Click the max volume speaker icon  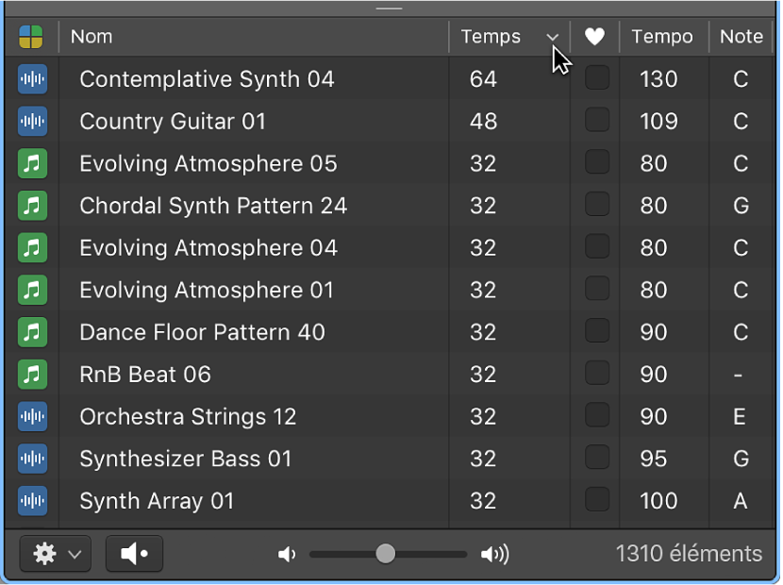(x=494, y=554)
